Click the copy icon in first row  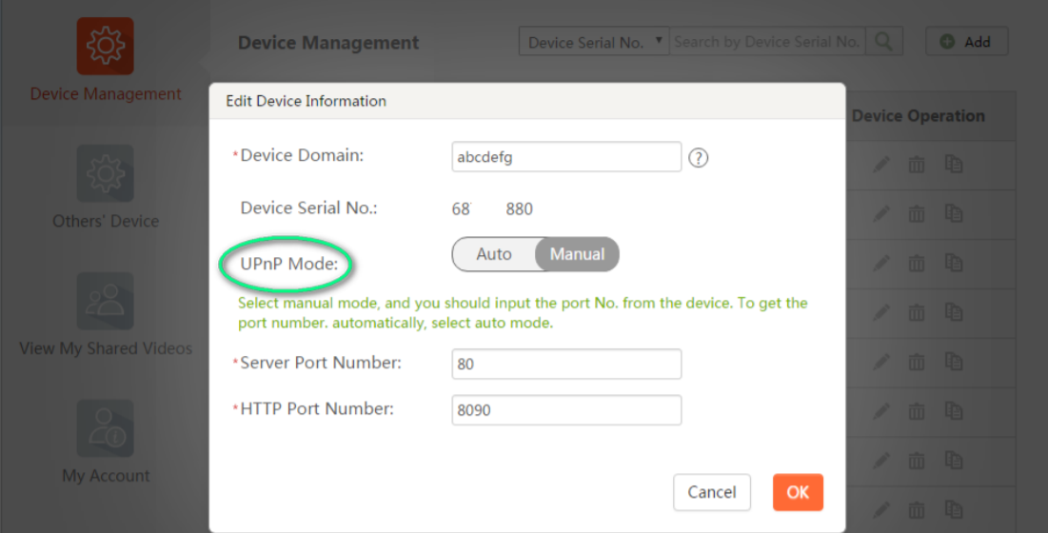(954, 165)
